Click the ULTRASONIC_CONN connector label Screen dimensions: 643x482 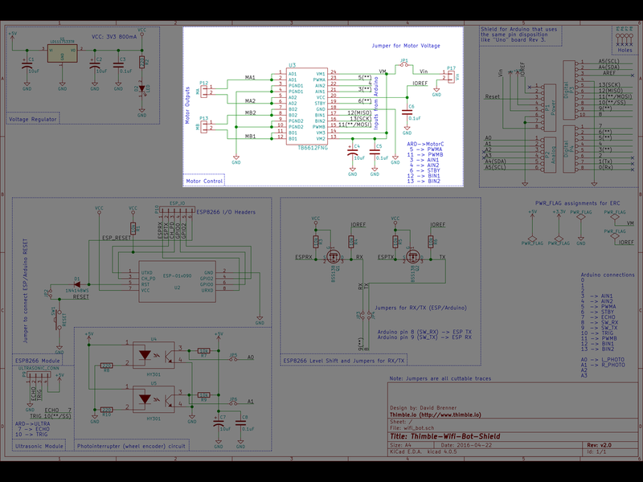[39, 368]
